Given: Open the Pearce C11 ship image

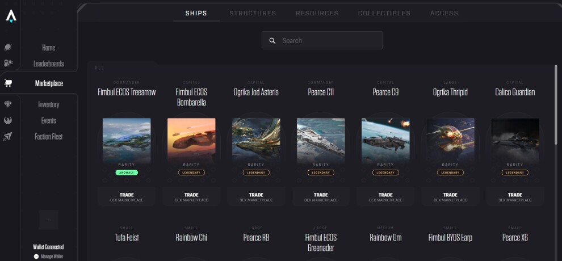Looking at the screenshot, I should 321,141.
